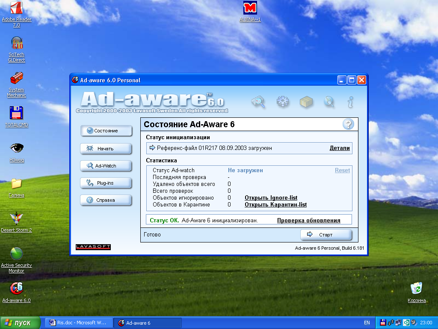438x329 pixels.
Task: Click the Референс-файл 01R217 status line
Action: (214, 148)
